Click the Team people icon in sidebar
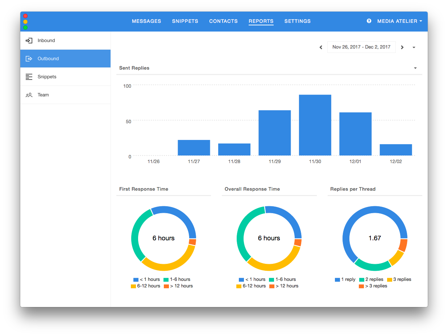The image size is (448, 336). coord(29,95)
